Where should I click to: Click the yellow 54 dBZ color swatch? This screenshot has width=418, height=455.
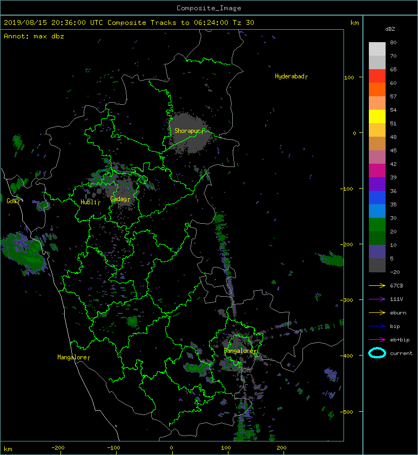(377, 117)
